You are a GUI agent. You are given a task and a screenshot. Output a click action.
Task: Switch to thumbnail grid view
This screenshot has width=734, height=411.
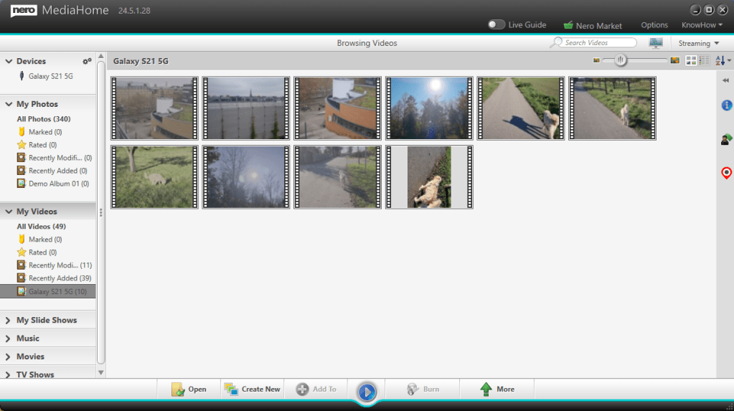[x=691, y=61]
